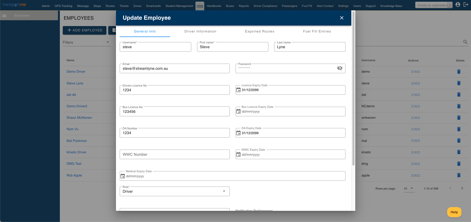This screenshot has width=471, height=222.
Task: Go to previous page arrow
Action: pyautogui.click(x=450, y=188)
